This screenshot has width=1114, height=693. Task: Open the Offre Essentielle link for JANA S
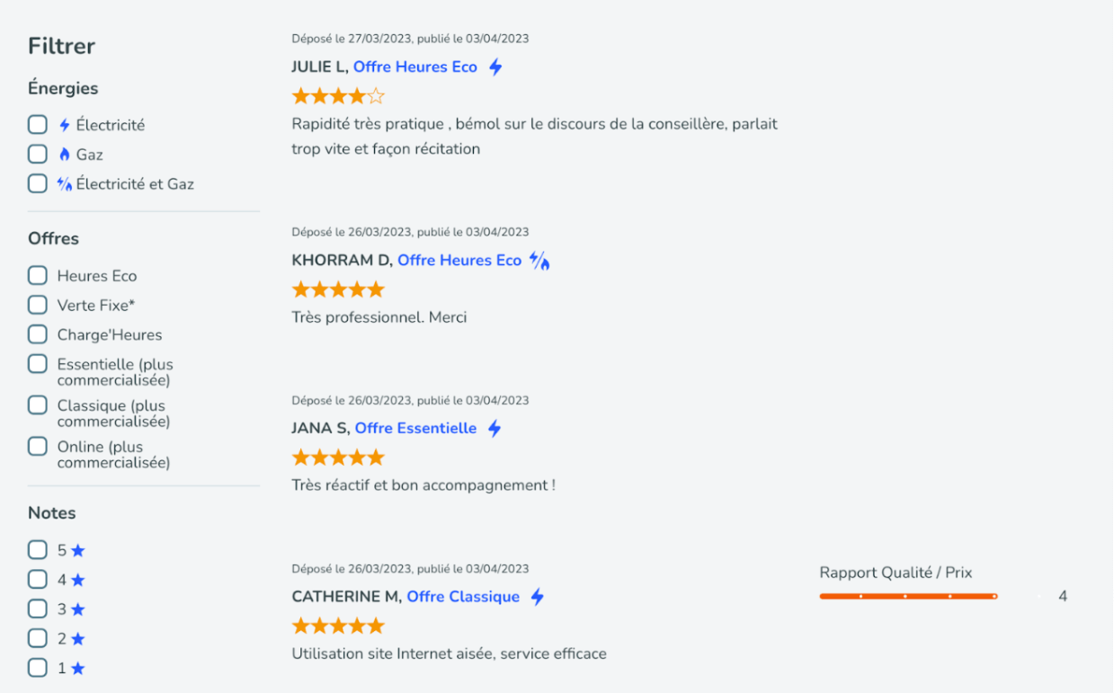pyautogui.click(x=415, y=429)
